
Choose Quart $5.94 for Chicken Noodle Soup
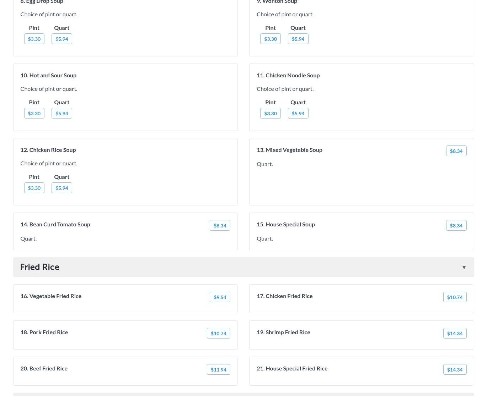298,113
